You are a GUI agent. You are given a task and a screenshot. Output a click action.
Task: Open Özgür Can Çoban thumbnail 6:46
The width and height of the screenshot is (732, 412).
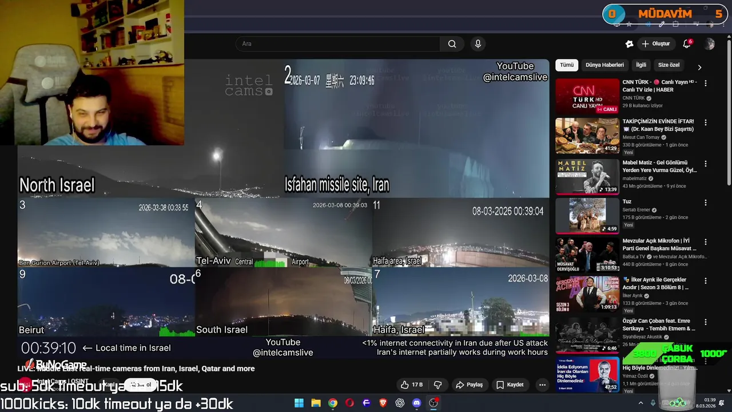point(587,335)
